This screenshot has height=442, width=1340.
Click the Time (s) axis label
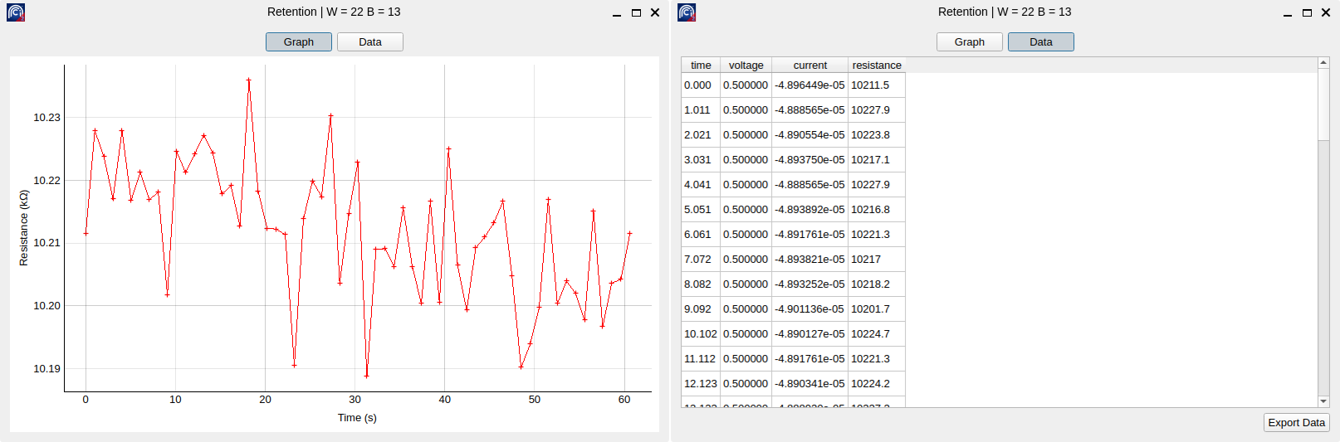pos(357,418)
